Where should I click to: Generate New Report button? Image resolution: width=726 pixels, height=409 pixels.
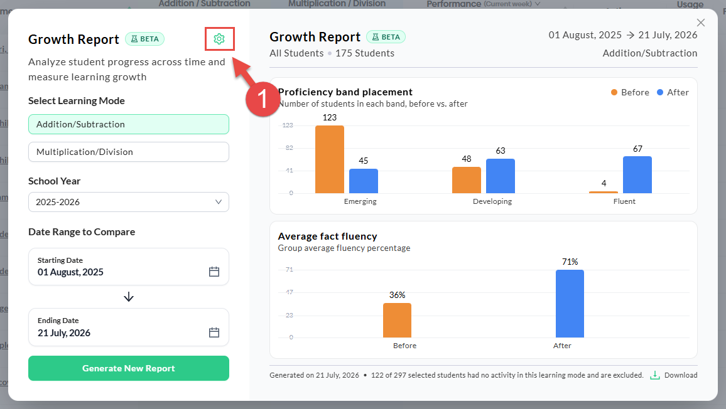point(129,368)
